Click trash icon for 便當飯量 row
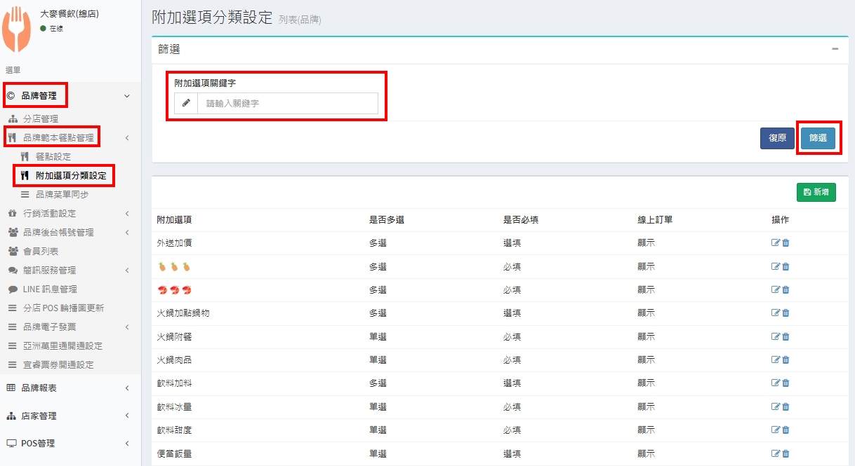Screen dimensions: 855x466 (x=786, y=454)
